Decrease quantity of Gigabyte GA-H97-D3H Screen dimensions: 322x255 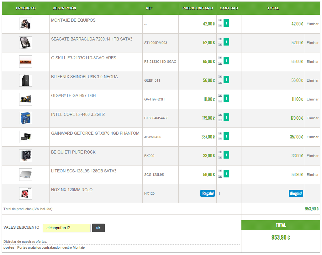220,101
